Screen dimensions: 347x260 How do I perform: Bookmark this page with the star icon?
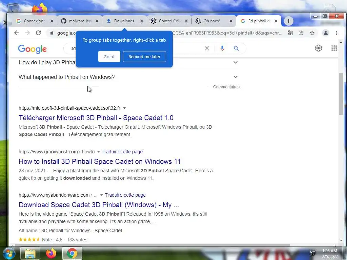[x=312, y=33]
